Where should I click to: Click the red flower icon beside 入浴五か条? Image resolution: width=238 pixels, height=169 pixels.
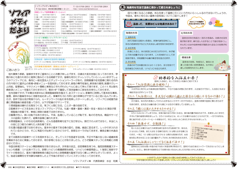[155, 78]
